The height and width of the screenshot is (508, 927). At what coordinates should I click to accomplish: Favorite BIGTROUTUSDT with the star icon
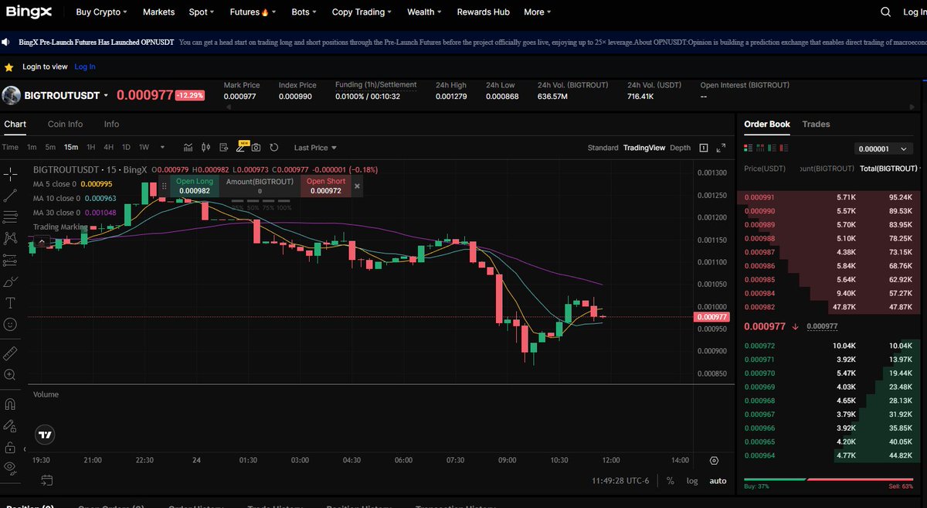8,67
